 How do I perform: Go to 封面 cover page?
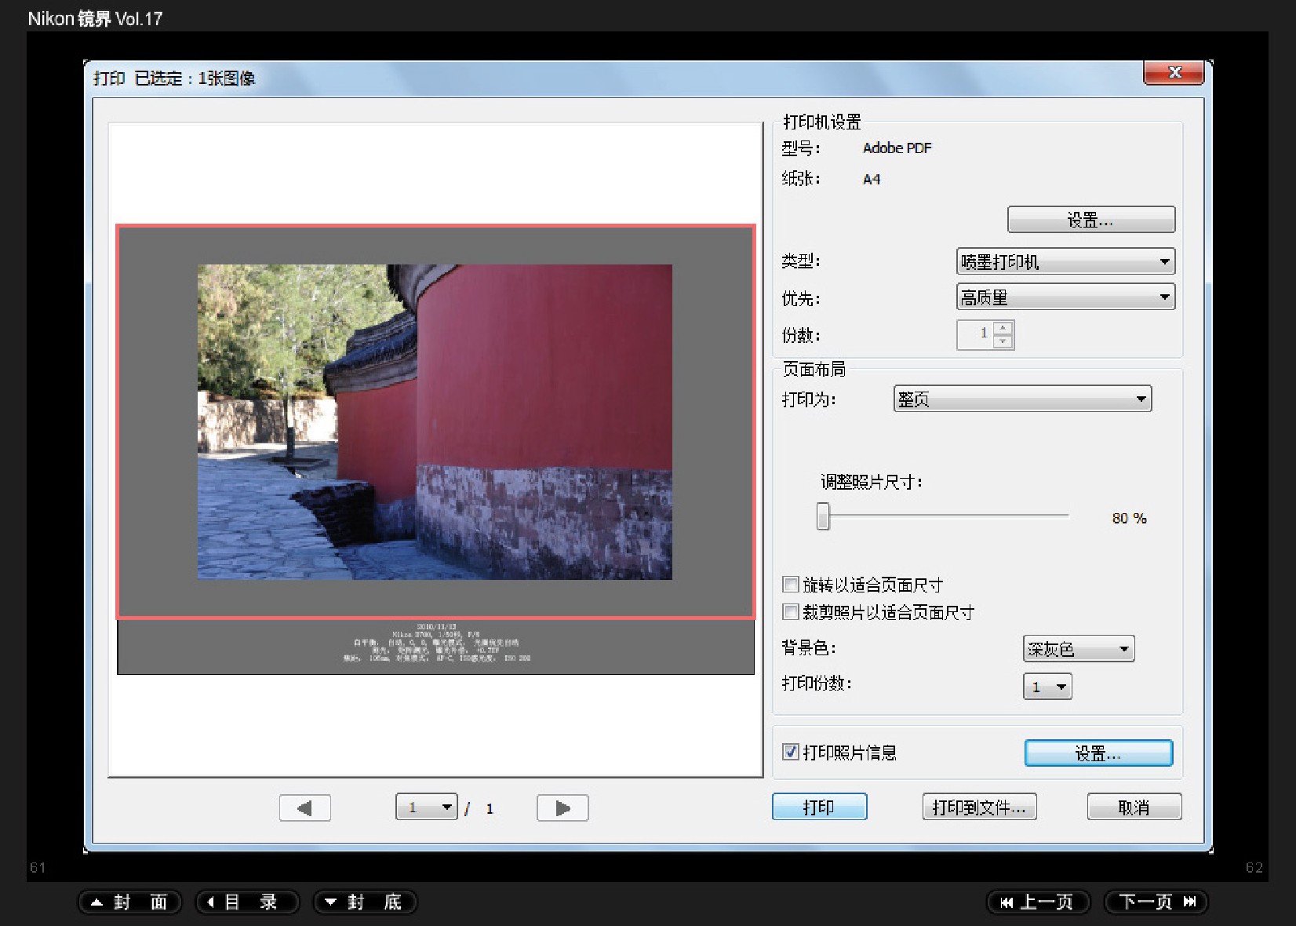click(129, 902)
